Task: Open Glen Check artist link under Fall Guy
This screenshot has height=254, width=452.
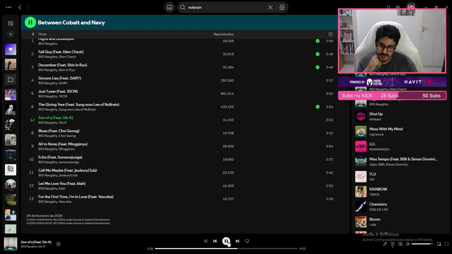Action: click(x=67, y=57)
